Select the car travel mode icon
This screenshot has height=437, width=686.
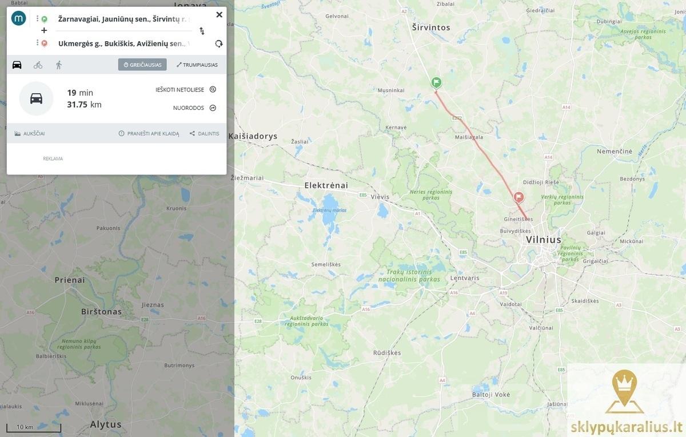click(17, 65)
